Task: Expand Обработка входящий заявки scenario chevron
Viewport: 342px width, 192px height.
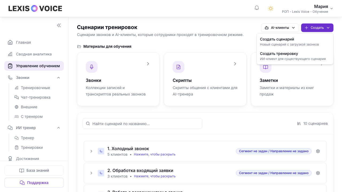Action: 91,173
